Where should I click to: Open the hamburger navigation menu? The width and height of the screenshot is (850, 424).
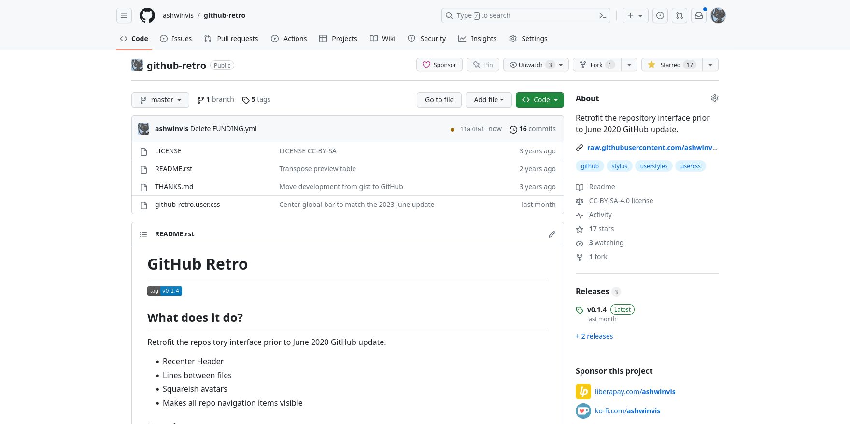(x=124, y=15)
